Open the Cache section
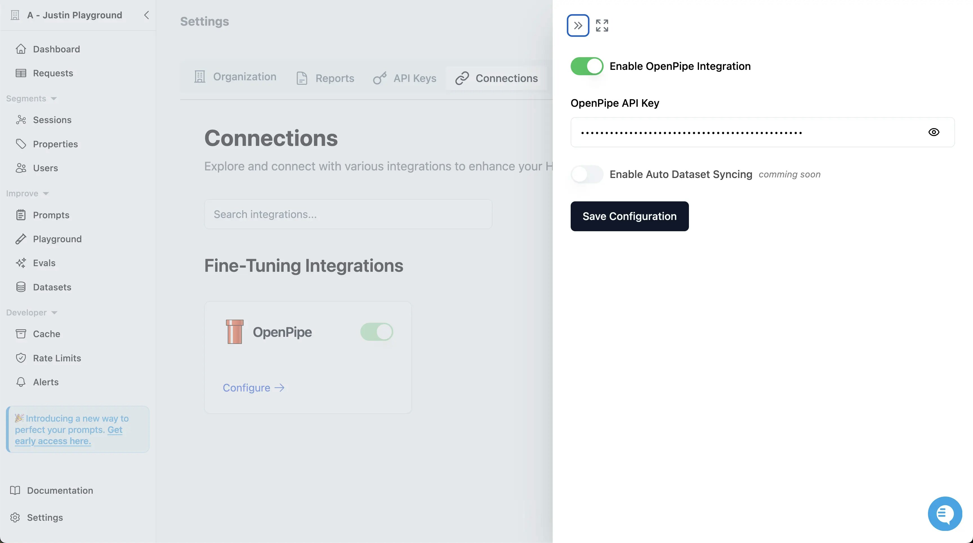The image size is (973, 543). point(46,334)
